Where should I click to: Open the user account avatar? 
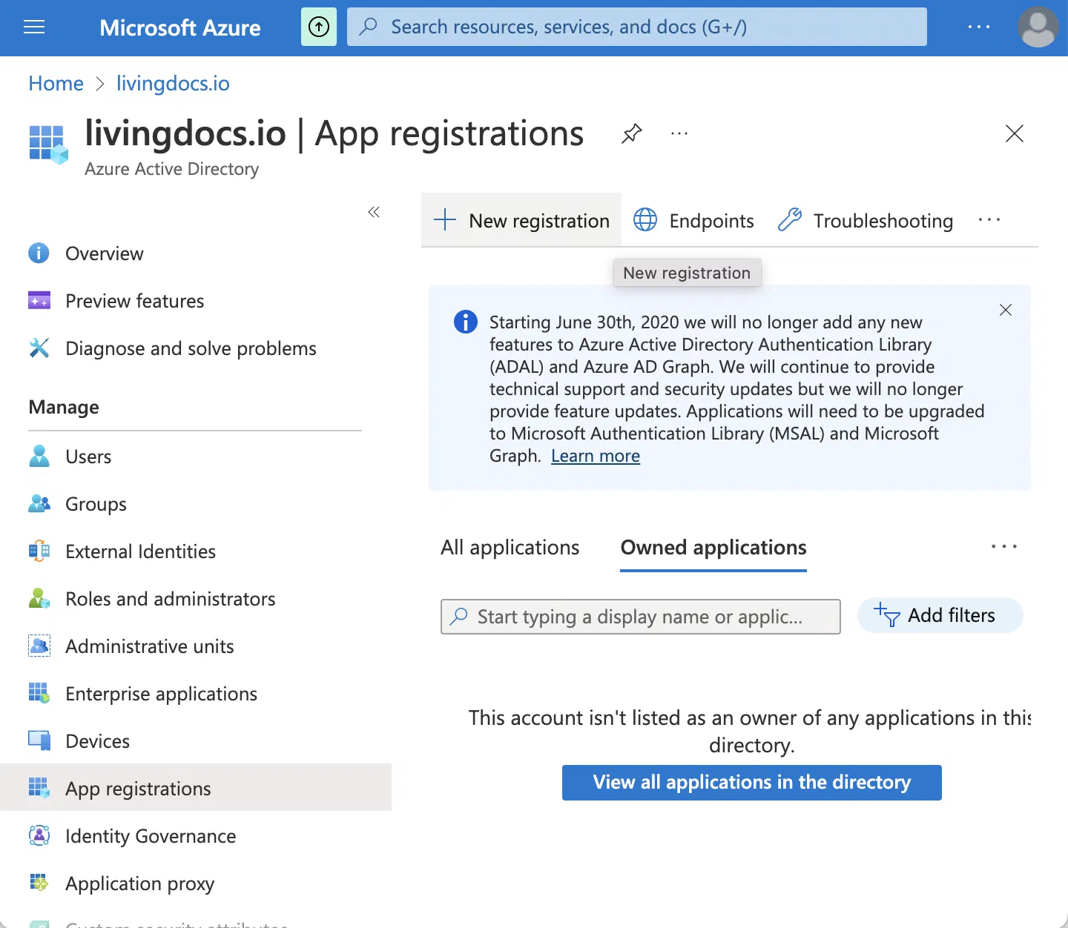pyautogui.click(x=1038, y=27)
